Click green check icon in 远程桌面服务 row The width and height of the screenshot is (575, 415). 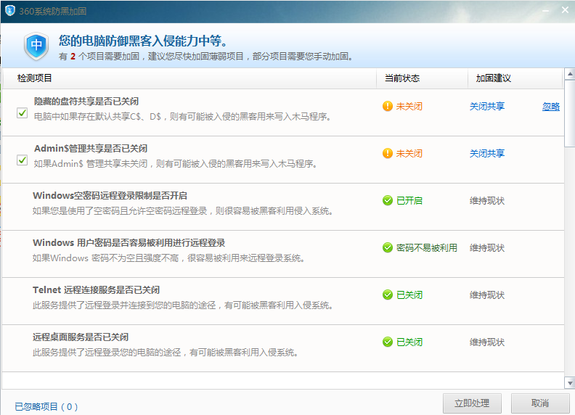388,342
